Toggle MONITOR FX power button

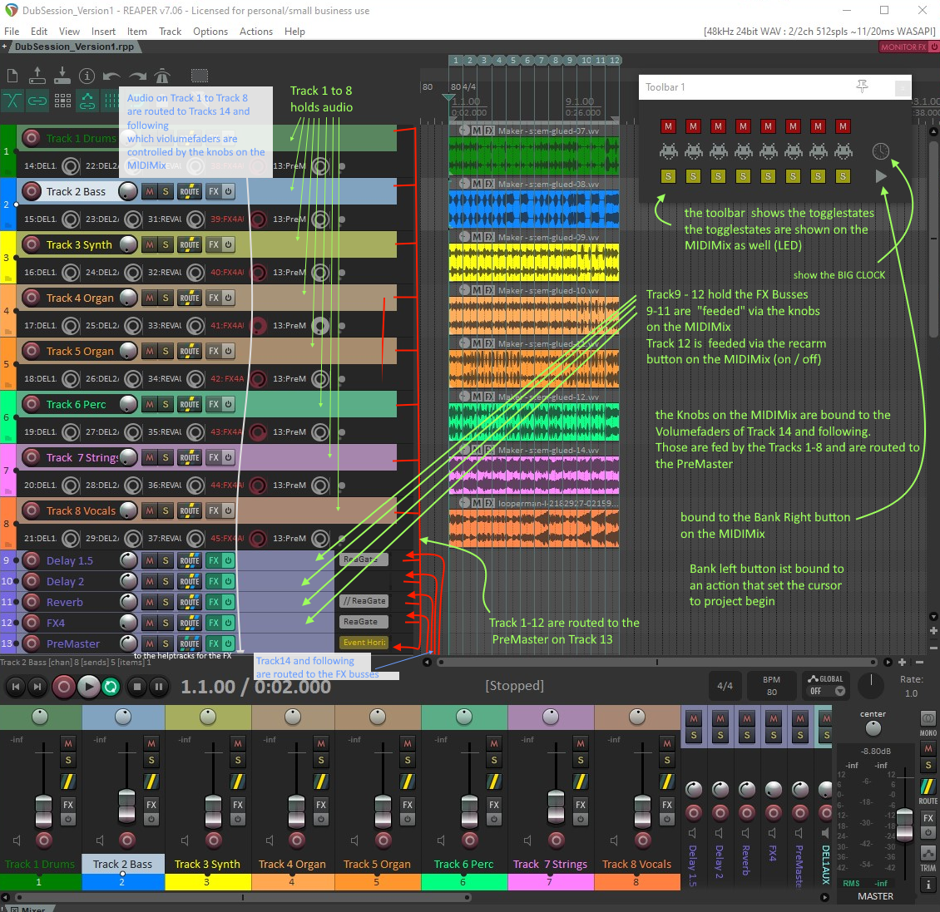click(934, 47)
